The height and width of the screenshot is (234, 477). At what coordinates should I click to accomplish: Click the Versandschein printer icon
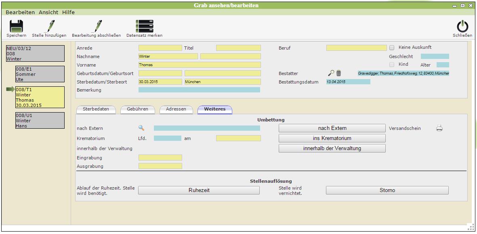pyautogui.click(x=439, y=128)
